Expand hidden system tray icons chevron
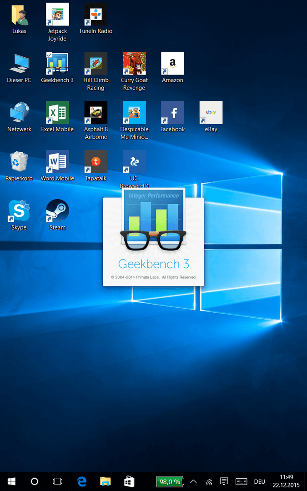 tap(193, 481)
